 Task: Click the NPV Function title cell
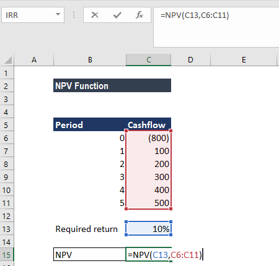pos(112,85)
